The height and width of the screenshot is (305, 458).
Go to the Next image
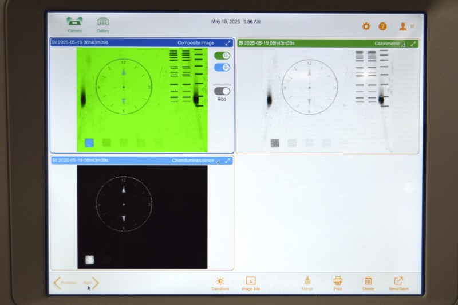click(91, 283)
